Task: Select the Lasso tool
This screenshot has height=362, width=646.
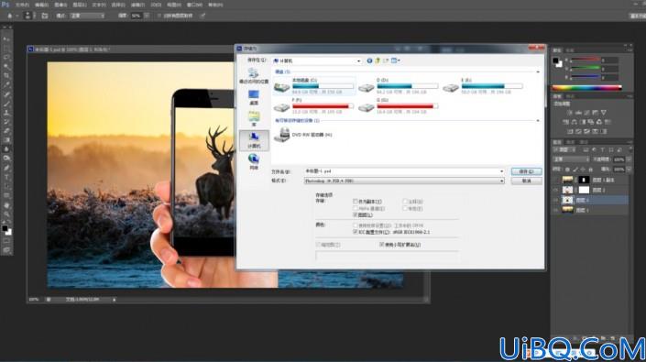Action: click(x=6, y=58)
